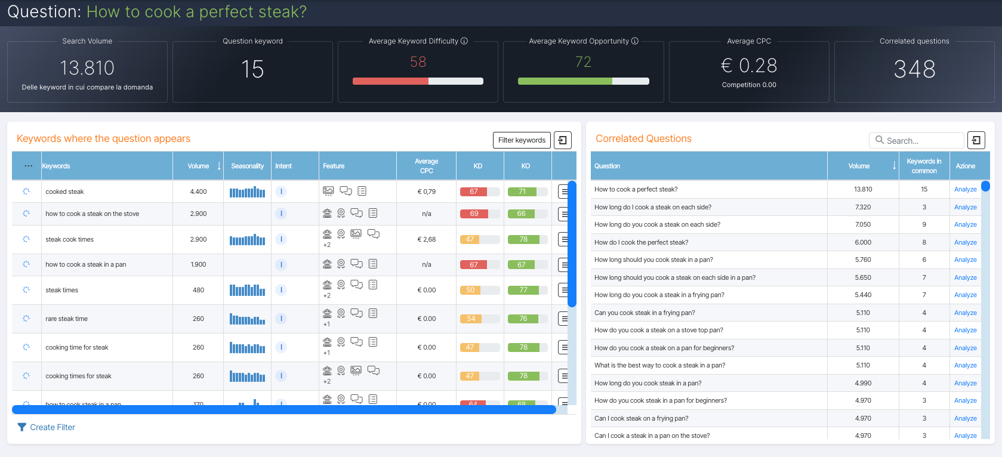1002x457 pixels.
Task: Click Keywords in common column header
Action: pos(924,166)
